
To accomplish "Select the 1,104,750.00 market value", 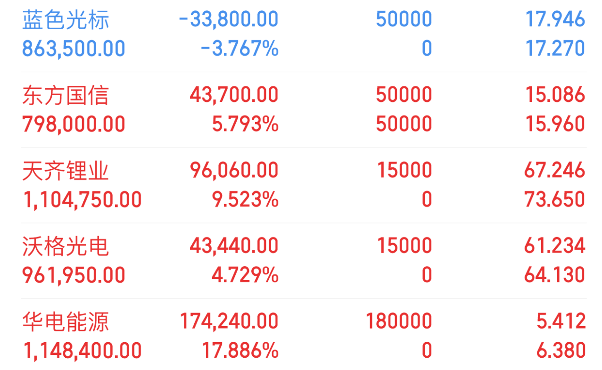I will coord(82,200).
